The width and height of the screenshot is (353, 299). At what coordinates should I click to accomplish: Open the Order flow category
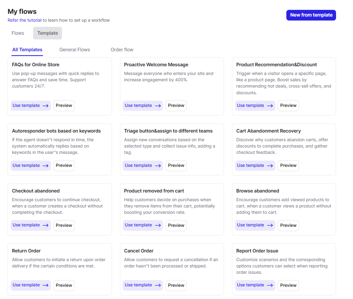pos(122,50)
